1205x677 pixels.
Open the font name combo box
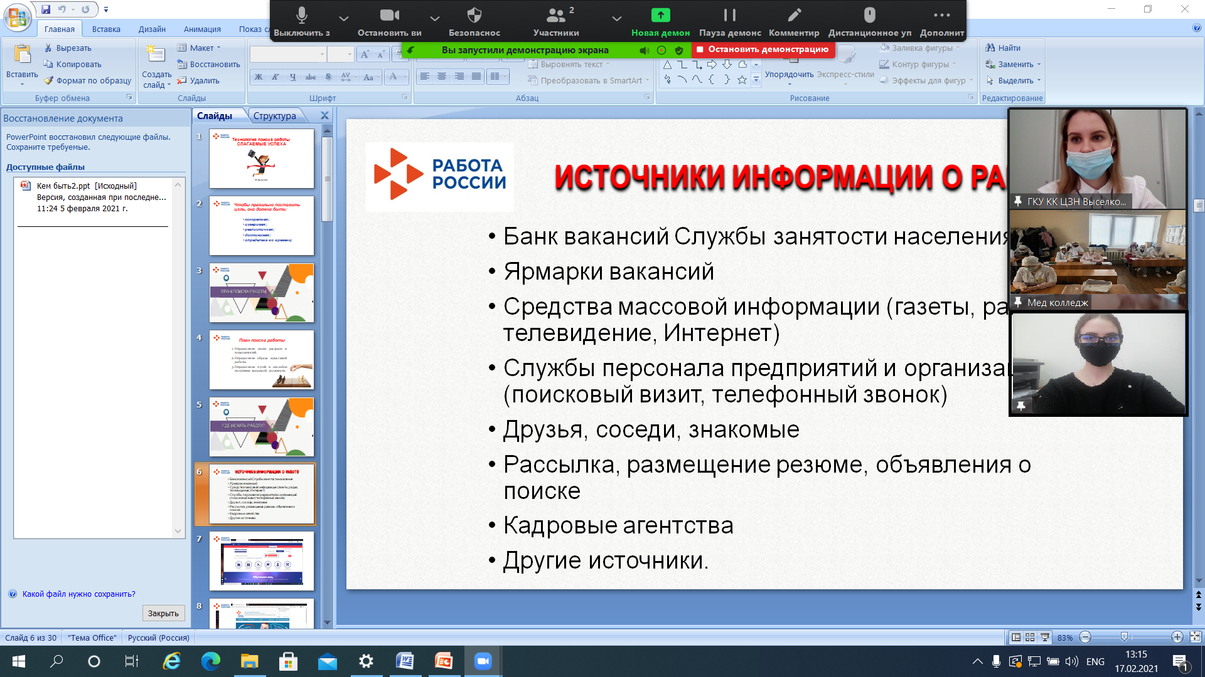[x=288, y=55]
